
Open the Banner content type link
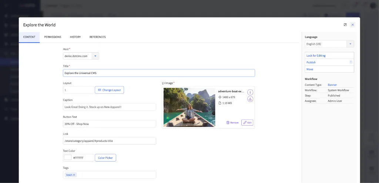tap(332, 85)
